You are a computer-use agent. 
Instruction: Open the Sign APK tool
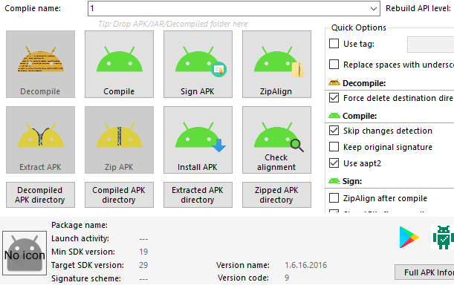click(198, 64)
